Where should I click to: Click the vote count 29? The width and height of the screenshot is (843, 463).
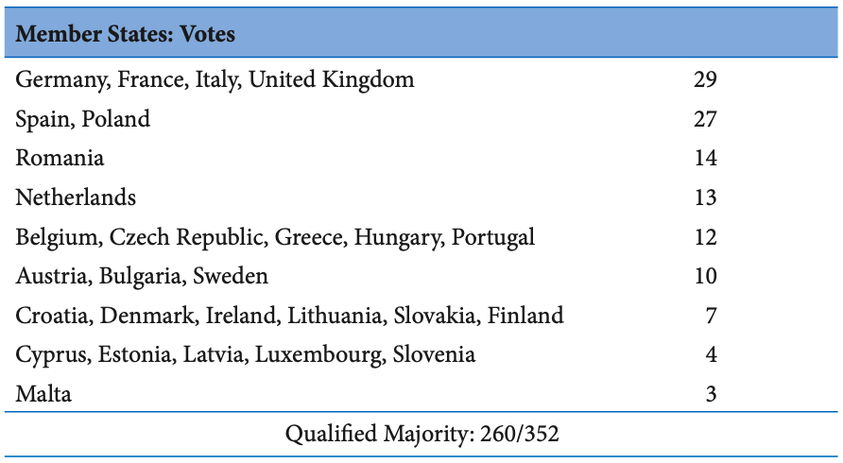705,79
